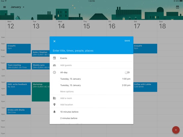Open the Events calendar selector
Image resolution: width=183 pixels, height=137 pixels.
91,58
